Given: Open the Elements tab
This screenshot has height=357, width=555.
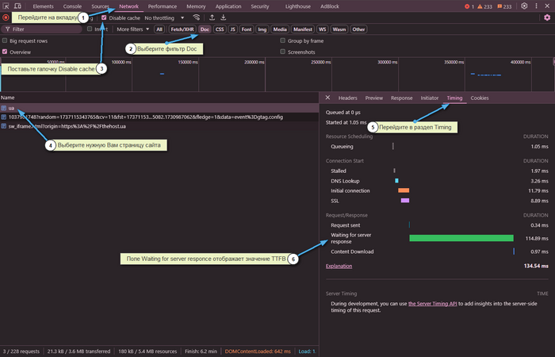Looking at the screenshot, I should coord(43,6).
